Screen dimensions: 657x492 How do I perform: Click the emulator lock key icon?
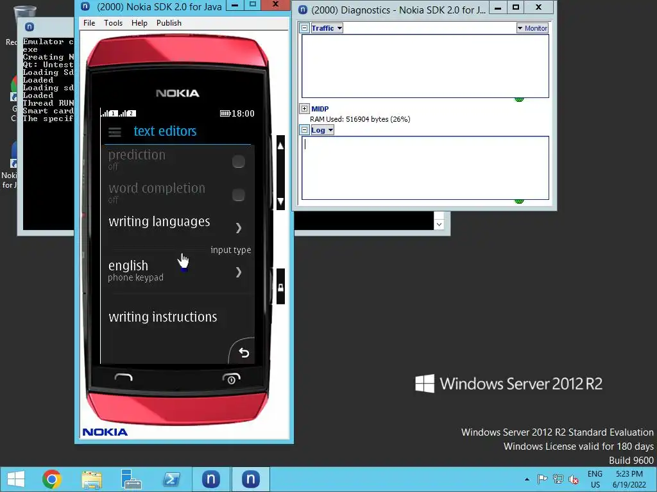point(280,287)
